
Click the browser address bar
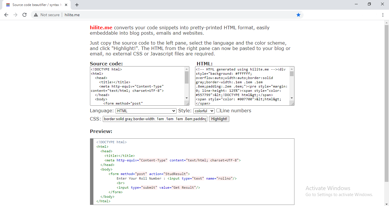point(142,14)
